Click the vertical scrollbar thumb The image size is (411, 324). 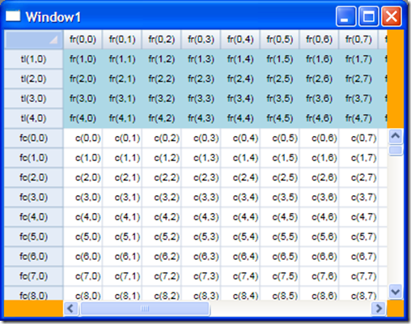coord(396,150)
